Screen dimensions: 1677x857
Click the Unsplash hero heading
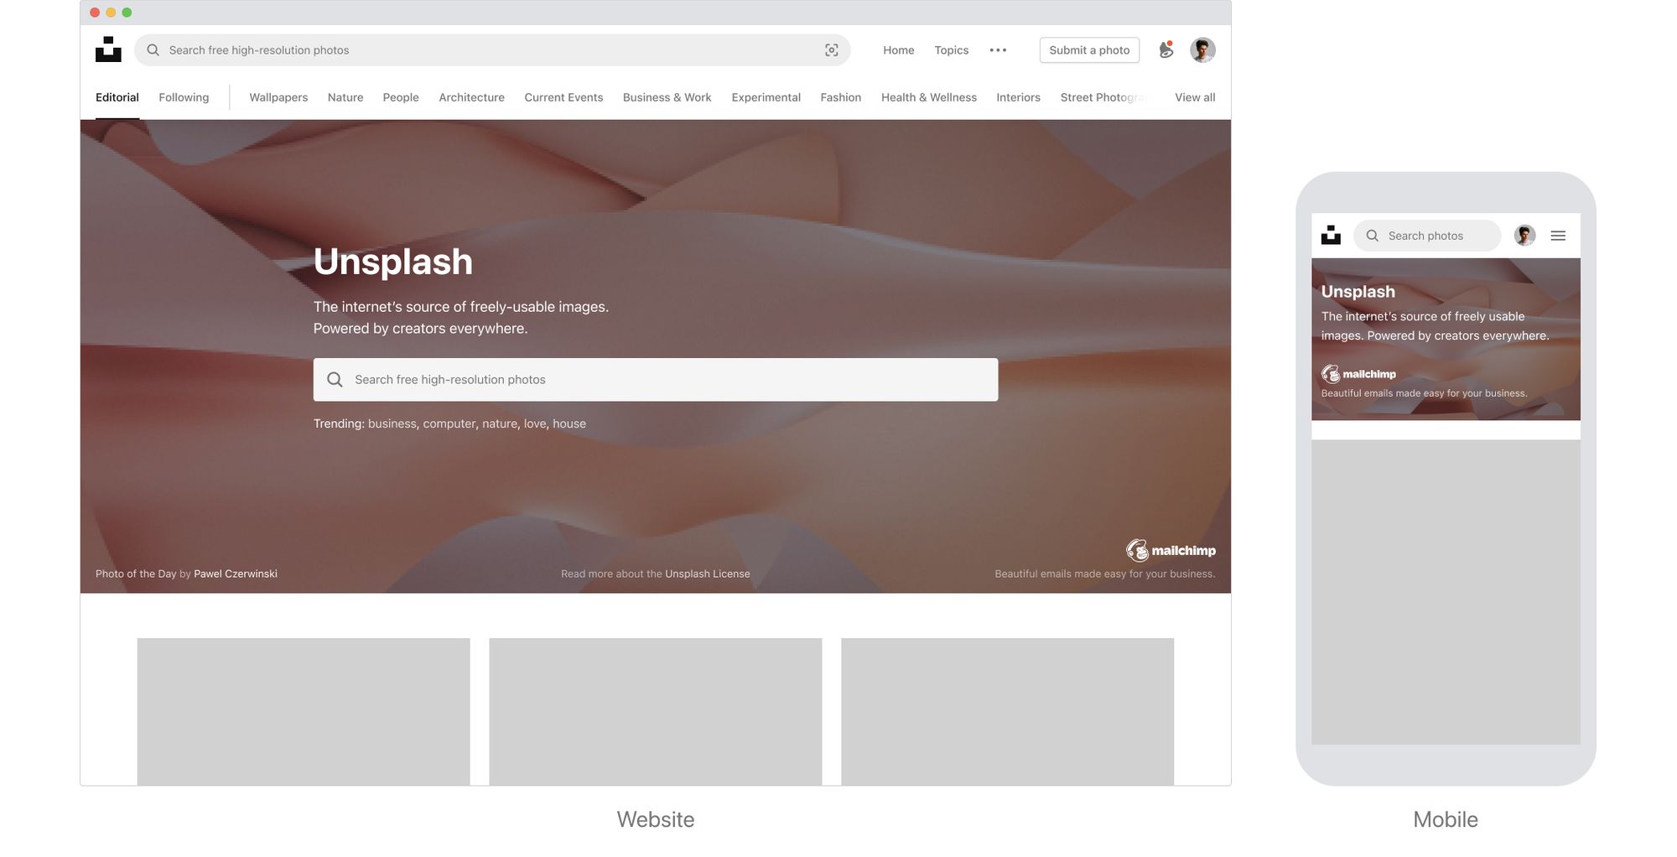point(393,262)
